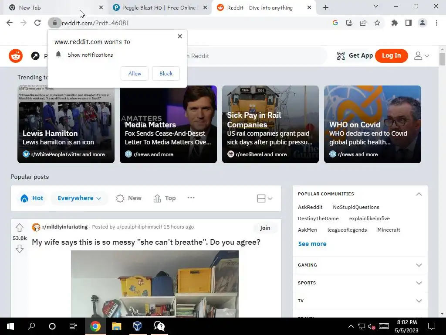
Task: Close the Peggle Blast HD tab
Action: pyautogui.click(x=205, y=8)
